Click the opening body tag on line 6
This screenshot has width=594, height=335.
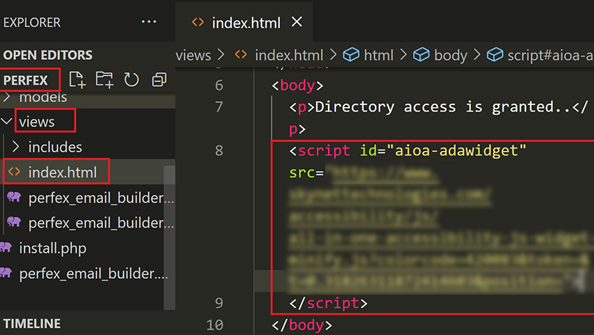297,85
